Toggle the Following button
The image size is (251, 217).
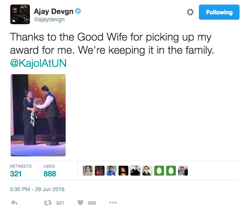219,12
